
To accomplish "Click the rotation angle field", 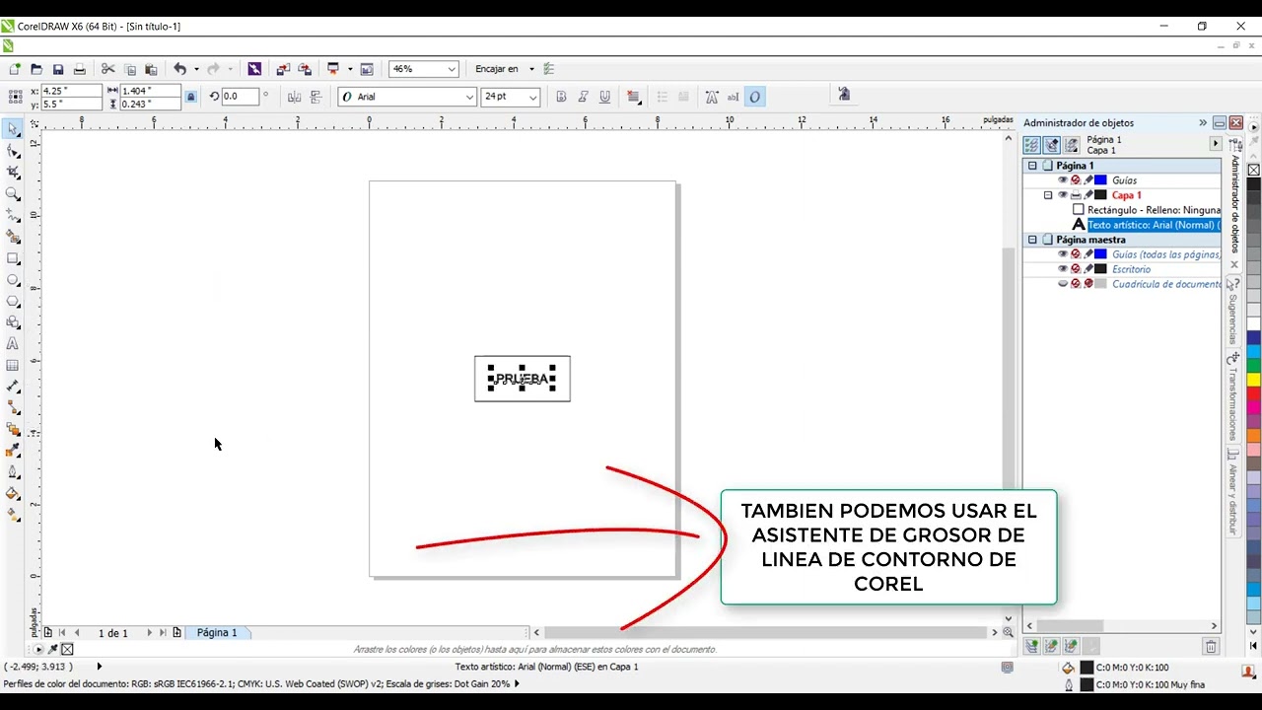I will pyautogui.click(x=240, y=97).
